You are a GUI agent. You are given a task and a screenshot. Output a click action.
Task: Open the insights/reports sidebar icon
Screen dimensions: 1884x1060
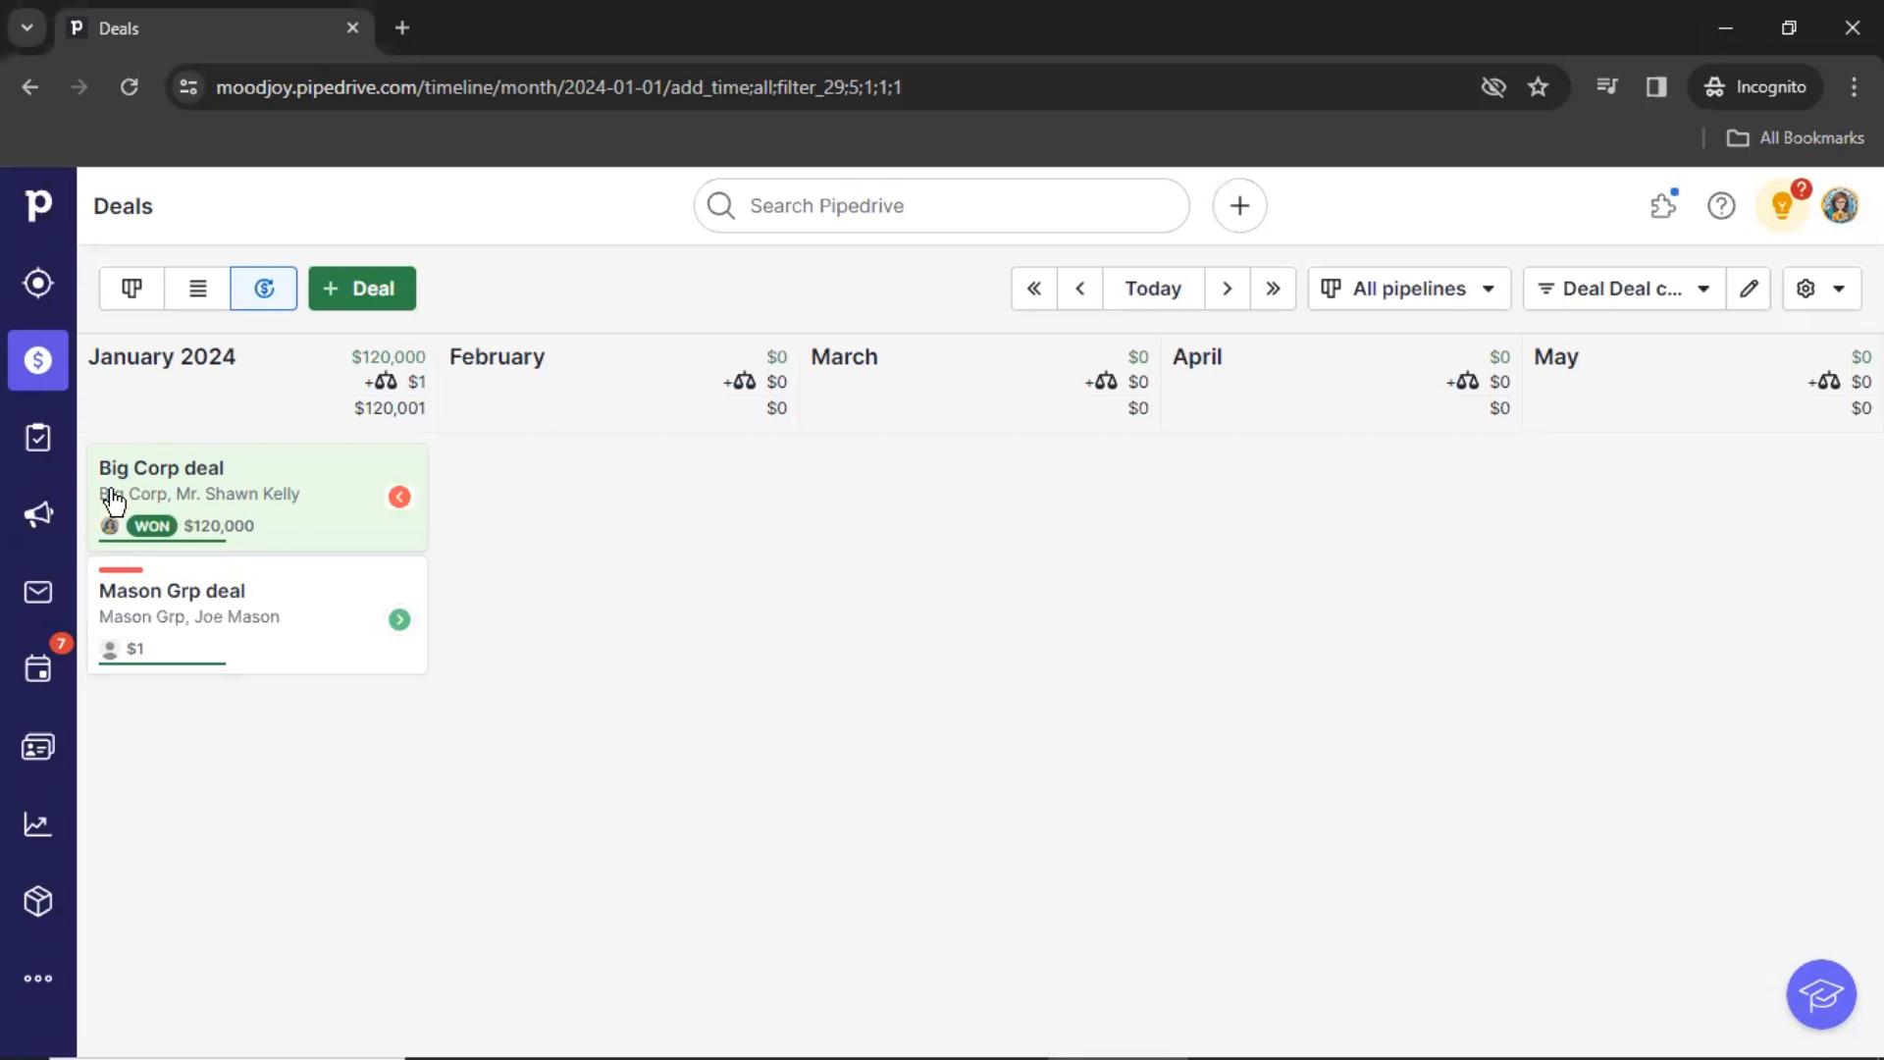(37, 824)
